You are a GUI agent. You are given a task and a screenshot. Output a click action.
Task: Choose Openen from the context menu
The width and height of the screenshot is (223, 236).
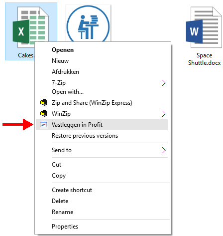click(x=102, y=50)
